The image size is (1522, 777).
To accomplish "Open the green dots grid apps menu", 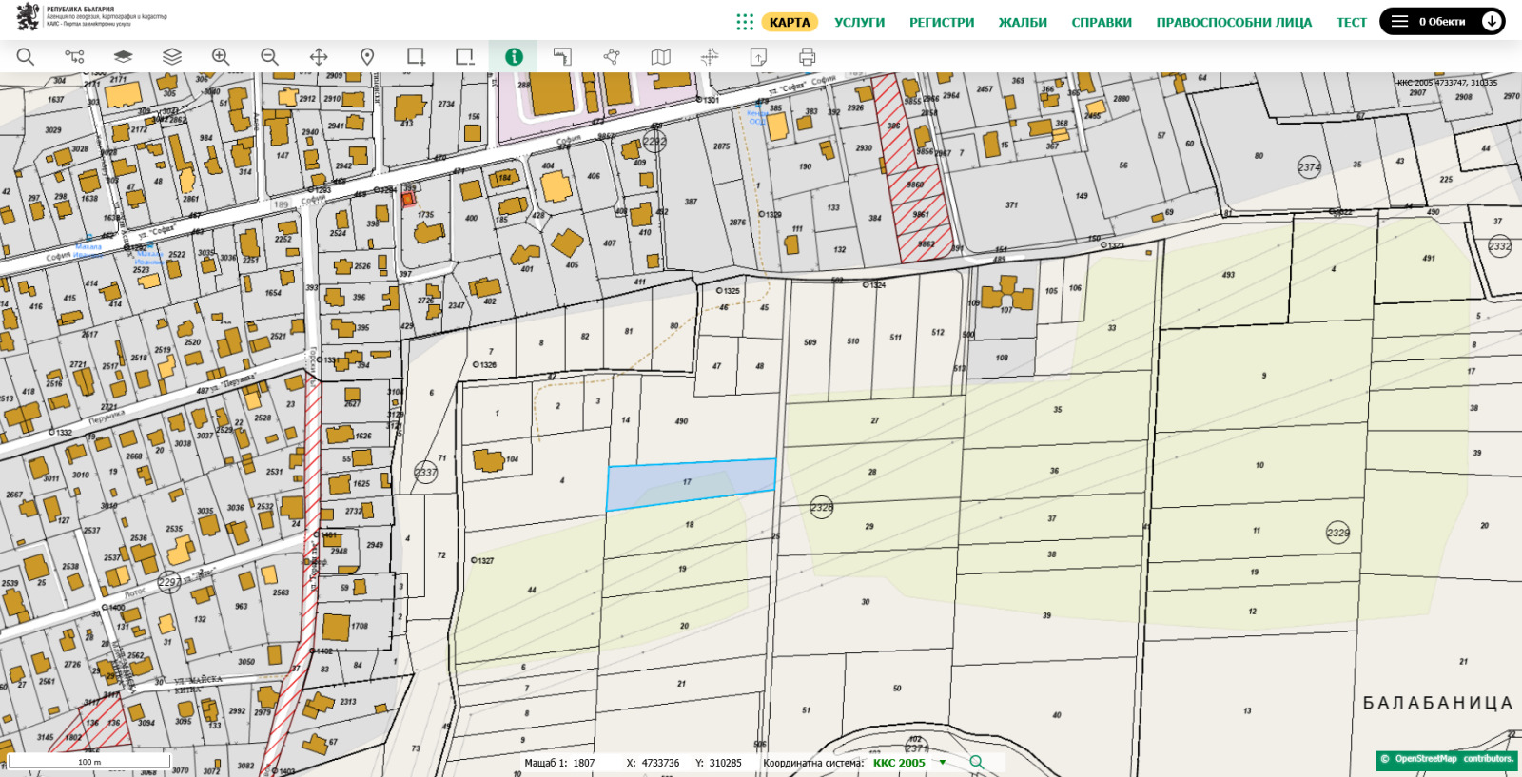I will (x=745, y=22).
